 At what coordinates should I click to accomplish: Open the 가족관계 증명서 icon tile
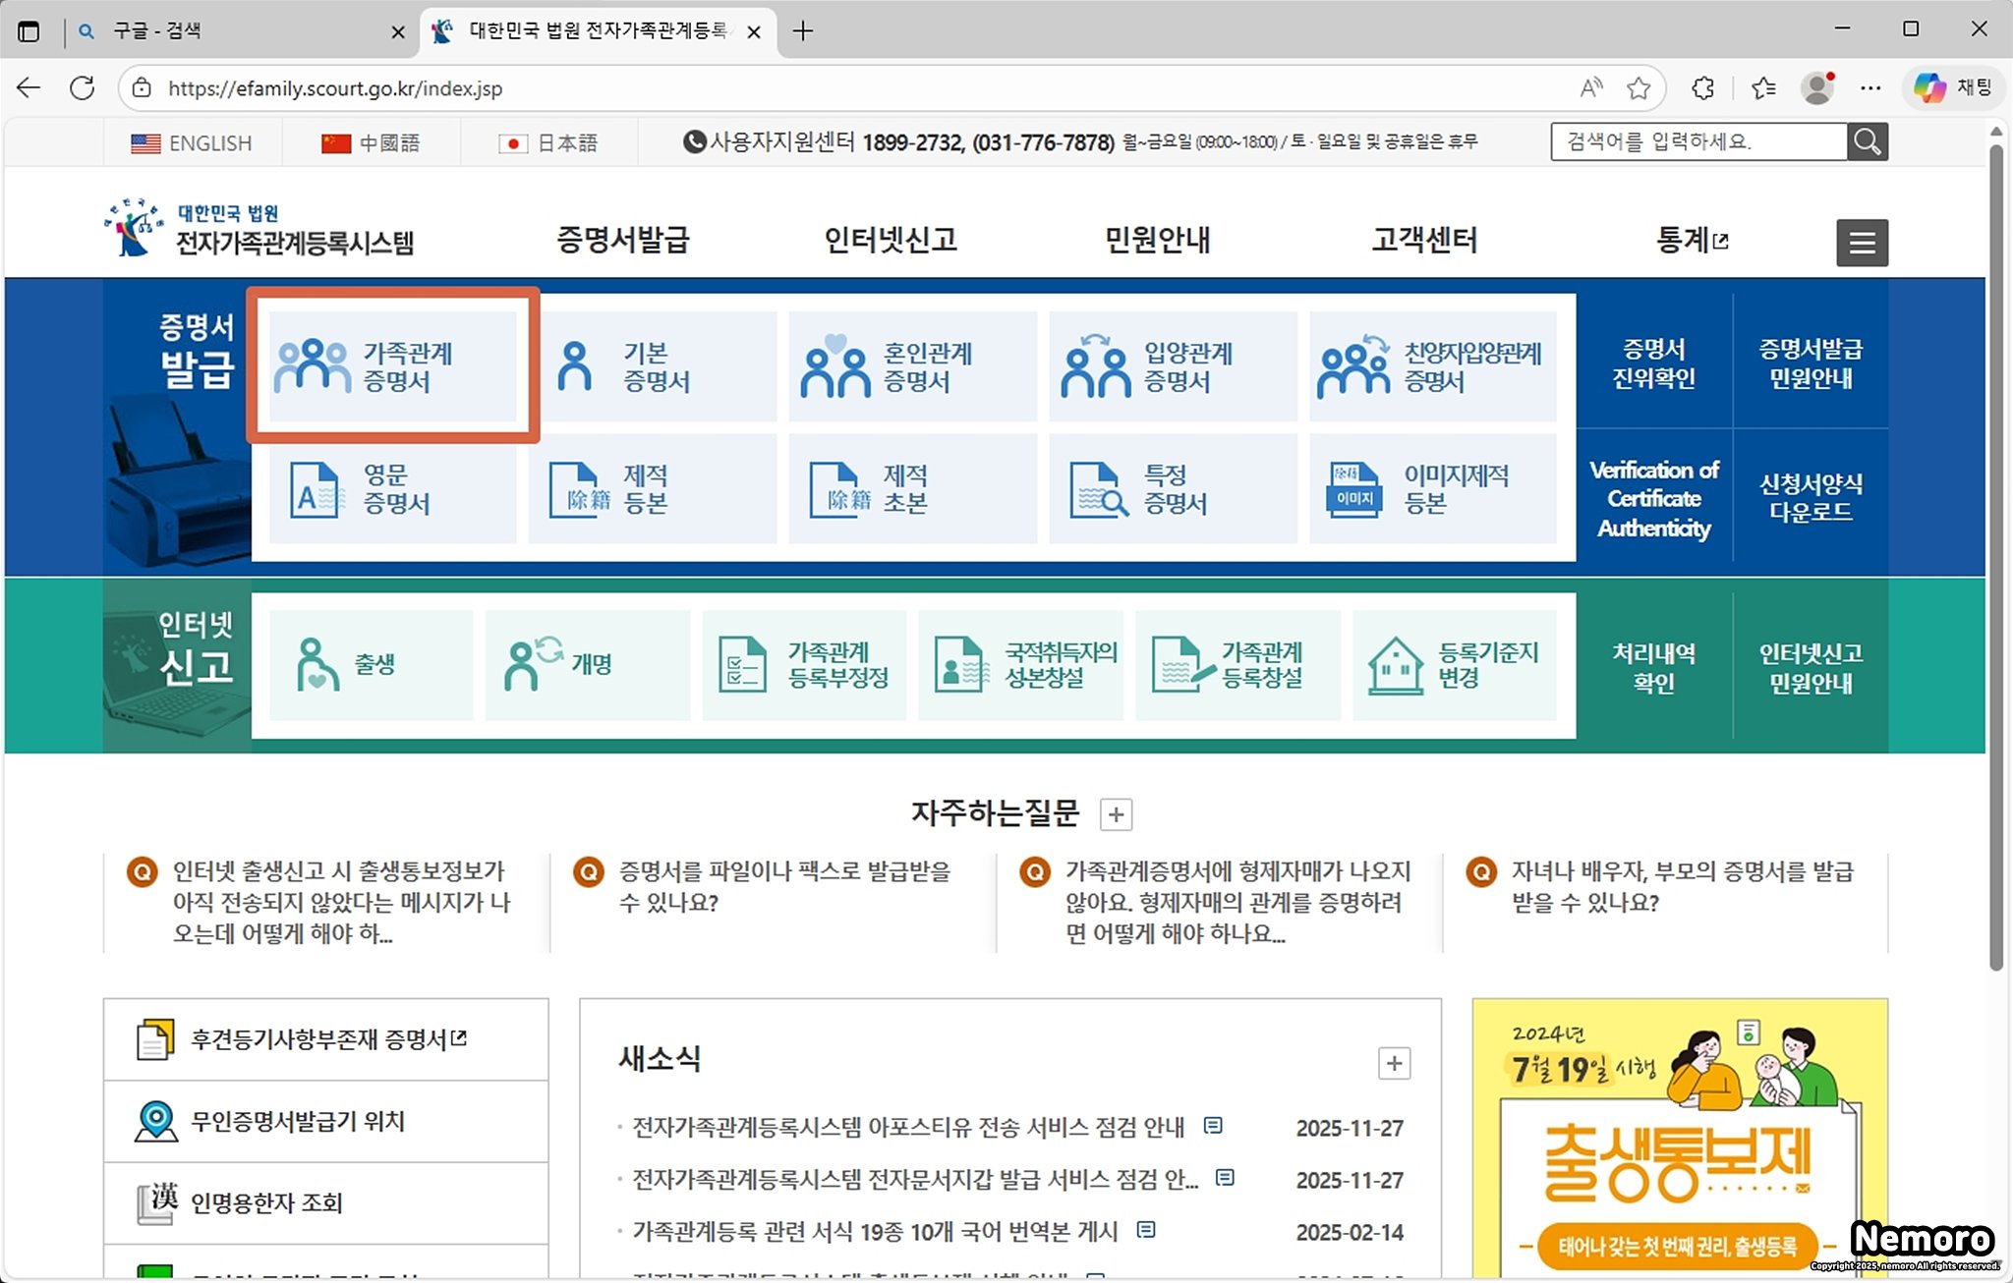point(313,365)
